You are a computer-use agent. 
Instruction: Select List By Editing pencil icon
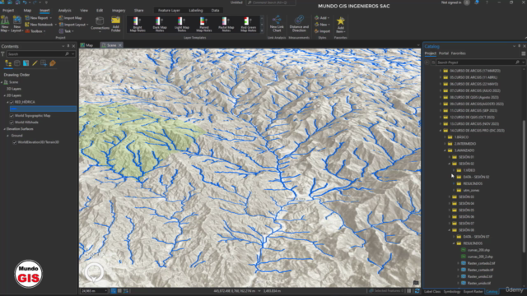35,63
